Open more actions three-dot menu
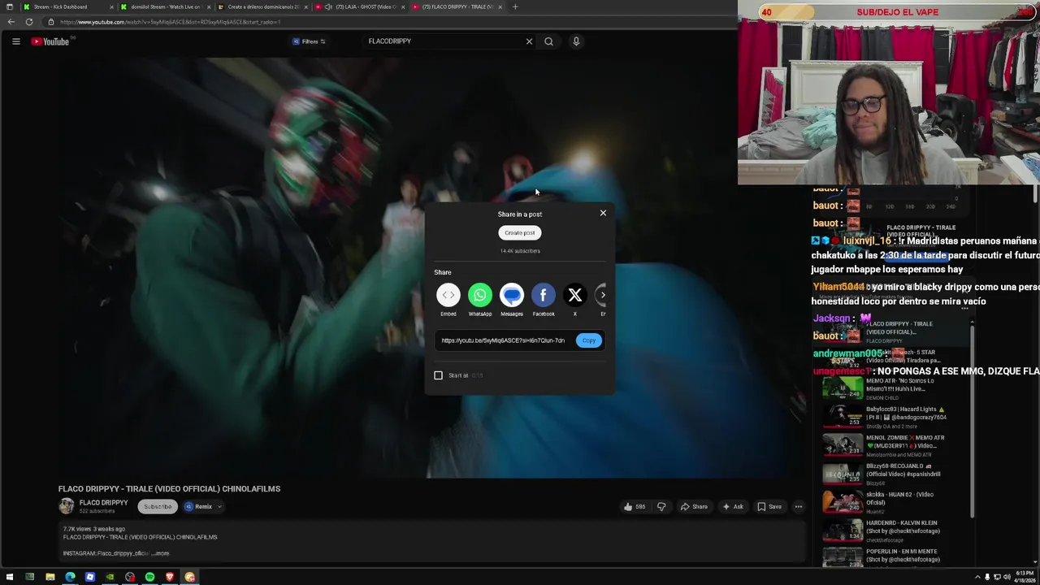This screenshot has width=1040, height=585. click(x=799, y=507)
